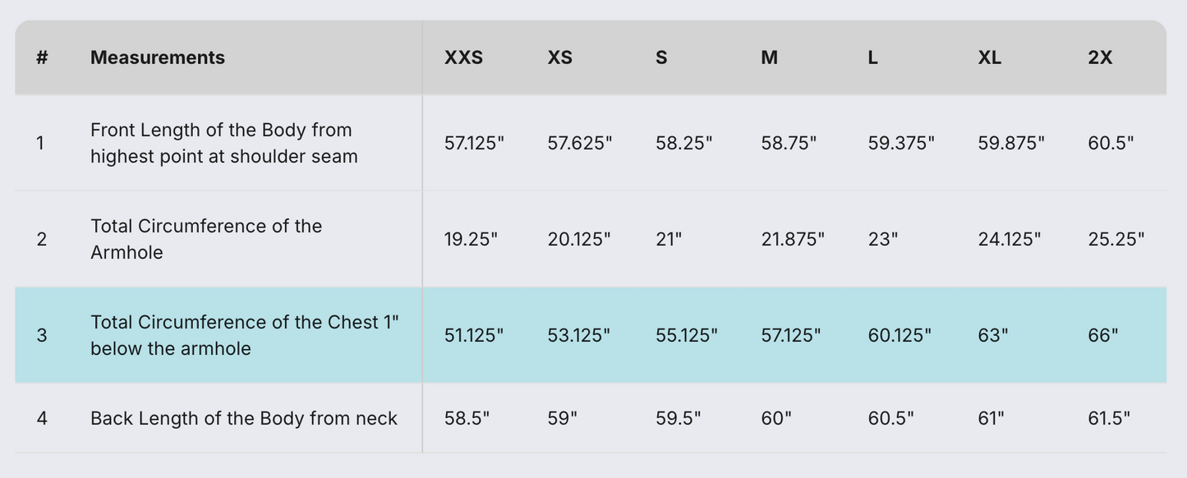
Task: Click the 58.25" front length for S
Action: [683, 143]
